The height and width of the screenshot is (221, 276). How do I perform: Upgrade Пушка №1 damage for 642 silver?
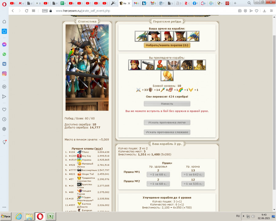[193, 174]
